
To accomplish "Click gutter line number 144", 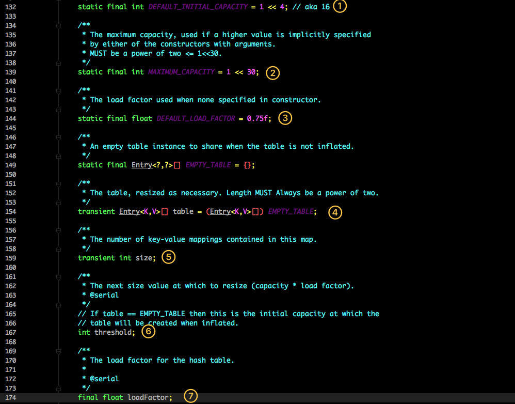I will coord(10,118).
